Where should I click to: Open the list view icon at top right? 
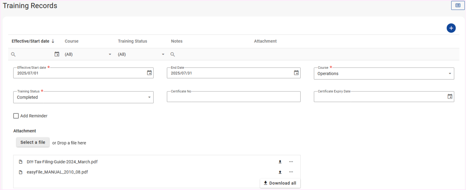[x=458, y=5]
